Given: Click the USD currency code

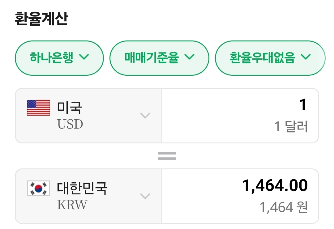Looking at the screenshot, I should click(x=70, y=124).
